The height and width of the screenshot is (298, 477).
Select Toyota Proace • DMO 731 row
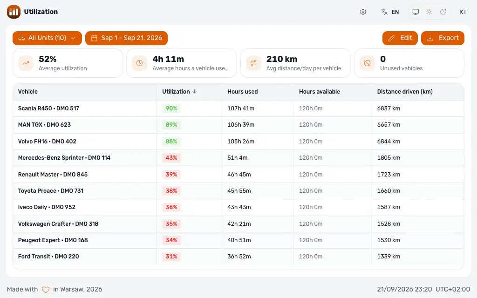pos(238,191)
